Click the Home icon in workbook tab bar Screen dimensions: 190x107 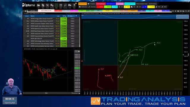coord(25,11)
